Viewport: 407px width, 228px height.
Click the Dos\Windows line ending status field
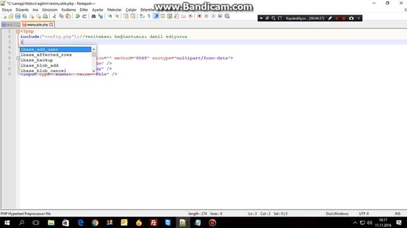tap(337, 214)
